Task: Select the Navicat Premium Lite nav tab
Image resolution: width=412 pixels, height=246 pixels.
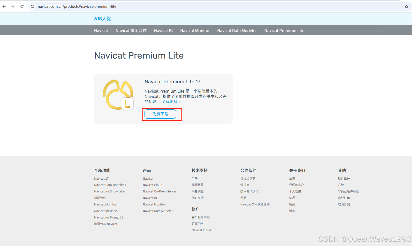Action: tap(284, 31)
